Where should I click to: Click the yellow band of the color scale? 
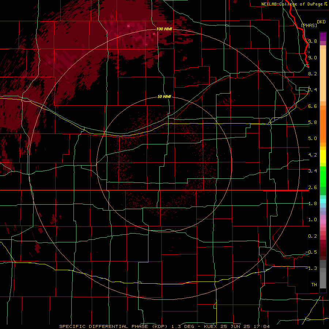323,156
